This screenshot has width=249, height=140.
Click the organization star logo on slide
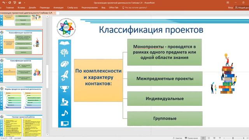point(66,28)
